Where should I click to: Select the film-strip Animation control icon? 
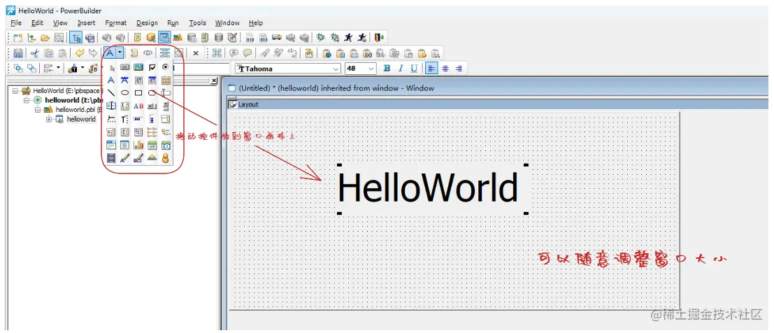[x=111, y=157]
